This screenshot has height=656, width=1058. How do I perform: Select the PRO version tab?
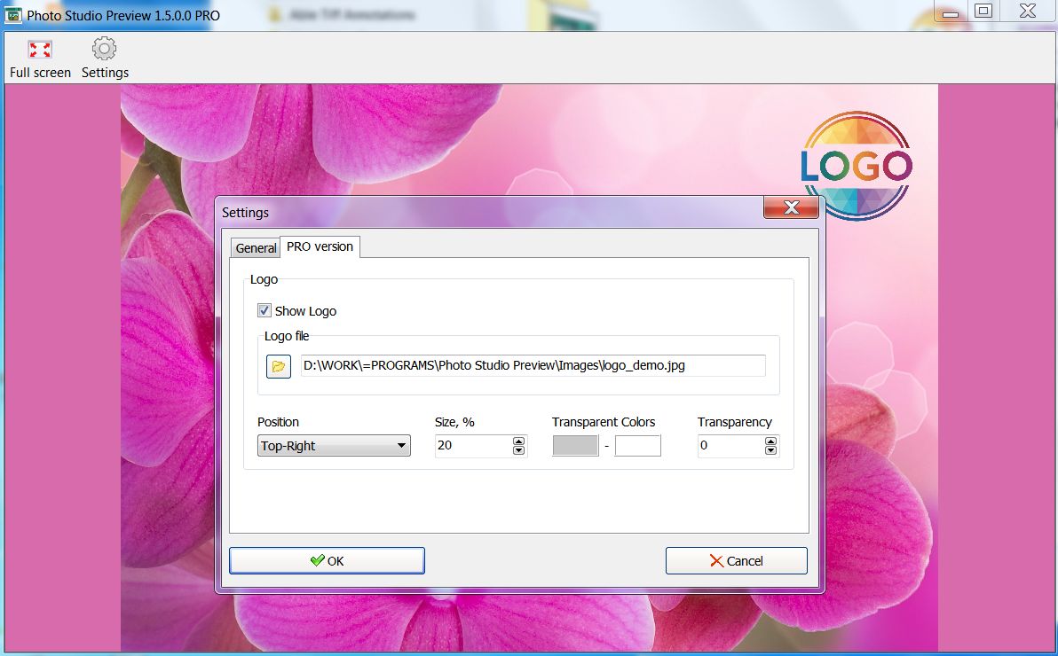[320, 246]
